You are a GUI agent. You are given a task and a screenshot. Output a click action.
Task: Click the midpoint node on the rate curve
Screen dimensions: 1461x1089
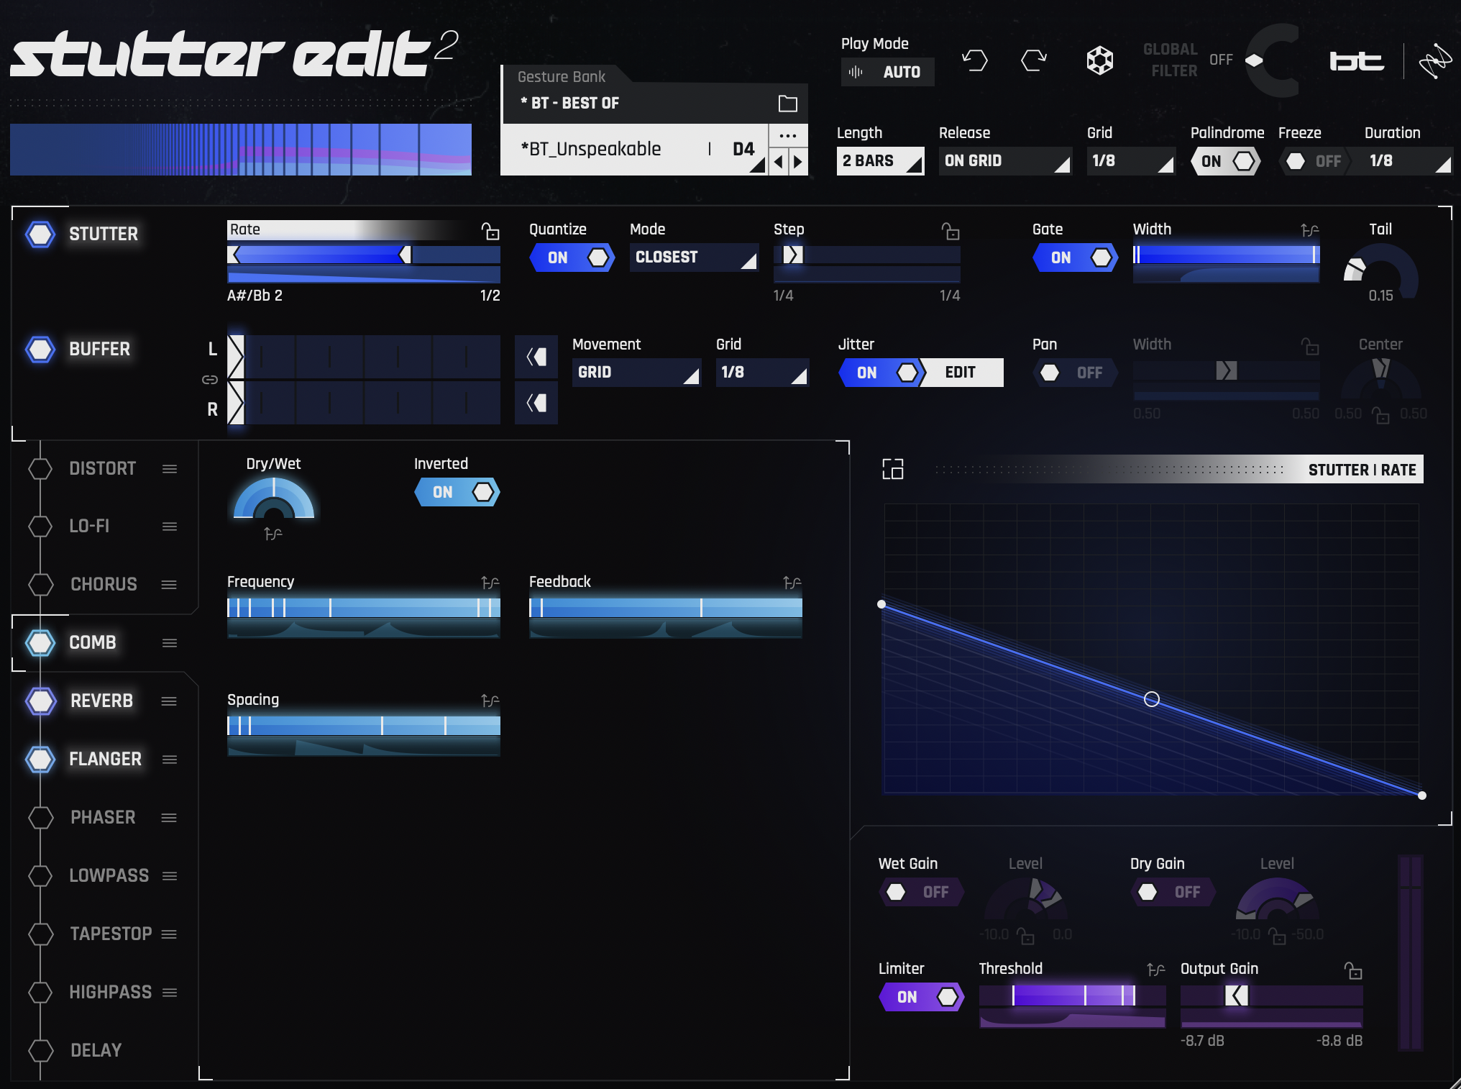[1151, 699]
